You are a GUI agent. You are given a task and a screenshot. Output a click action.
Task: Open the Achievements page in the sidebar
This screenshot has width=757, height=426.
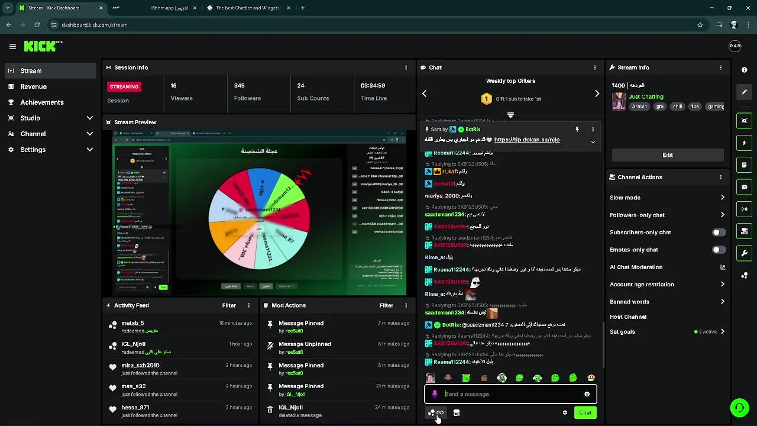[50, 102]
